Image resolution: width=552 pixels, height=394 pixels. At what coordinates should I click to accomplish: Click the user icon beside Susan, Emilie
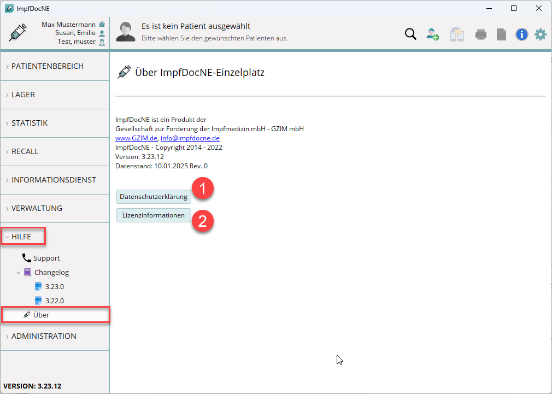pyautogui.click(x=102, y=33)
